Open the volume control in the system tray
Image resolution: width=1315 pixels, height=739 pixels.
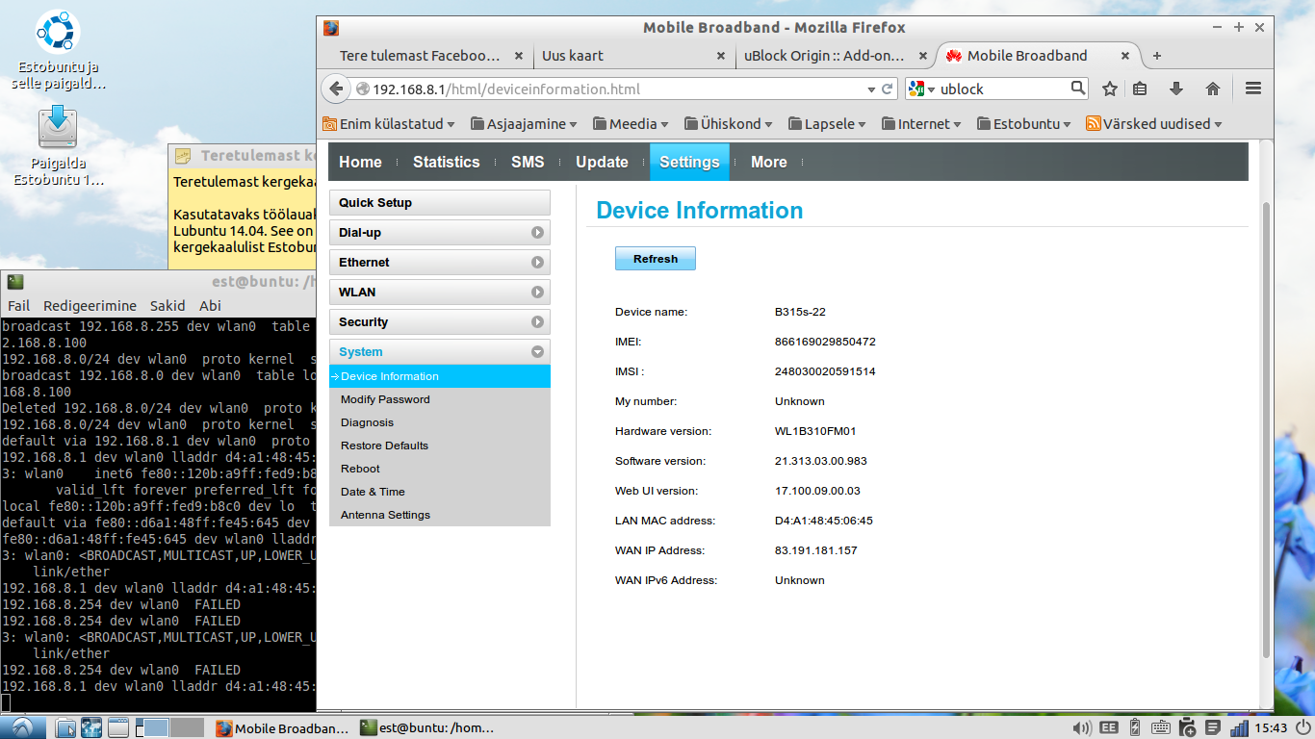1082,727
